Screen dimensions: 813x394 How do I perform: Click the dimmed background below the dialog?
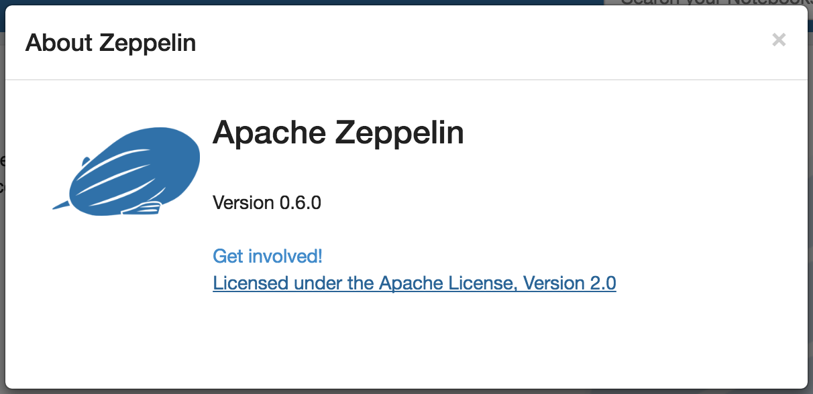pos(402,391)
